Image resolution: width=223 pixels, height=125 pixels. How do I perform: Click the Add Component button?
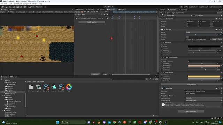point(191,111)
